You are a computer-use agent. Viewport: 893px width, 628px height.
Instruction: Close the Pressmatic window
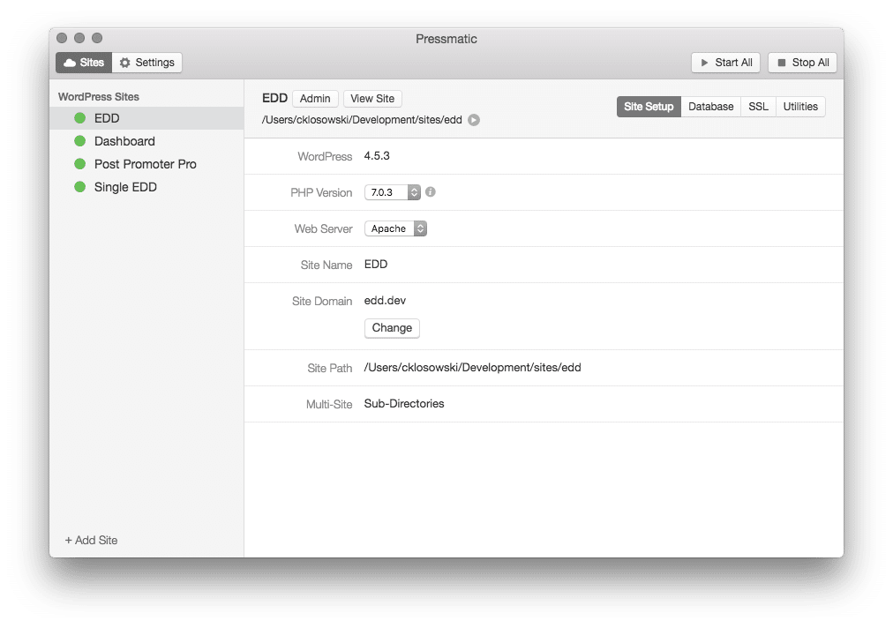(62, 38)
